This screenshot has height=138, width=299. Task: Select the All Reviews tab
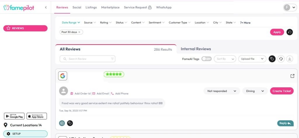click(x=70, y=49)
